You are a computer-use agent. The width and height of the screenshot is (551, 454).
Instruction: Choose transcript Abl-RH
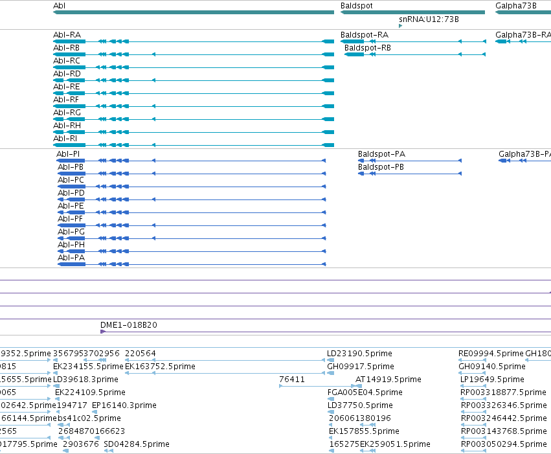pos(67,126)
